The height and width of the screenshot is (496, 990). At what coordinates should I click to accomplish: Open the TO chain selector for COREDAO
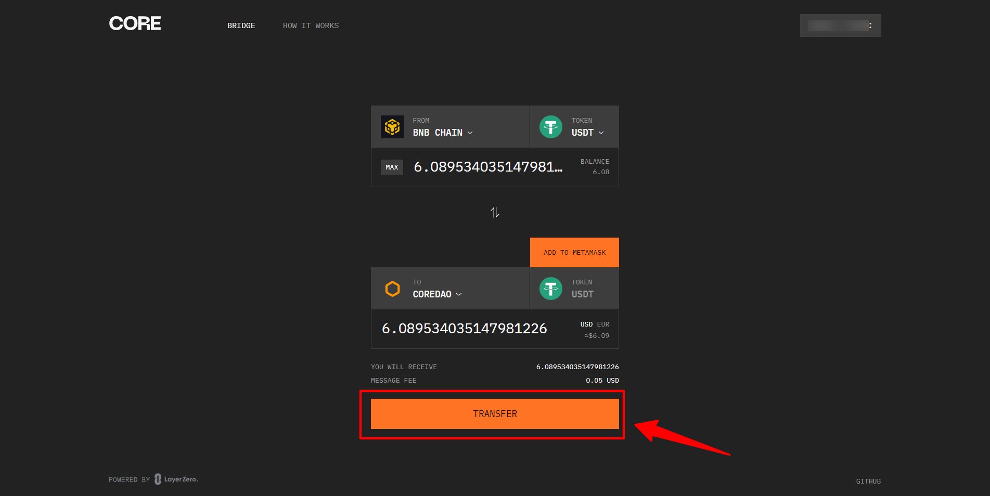click(x=436, y=294)
